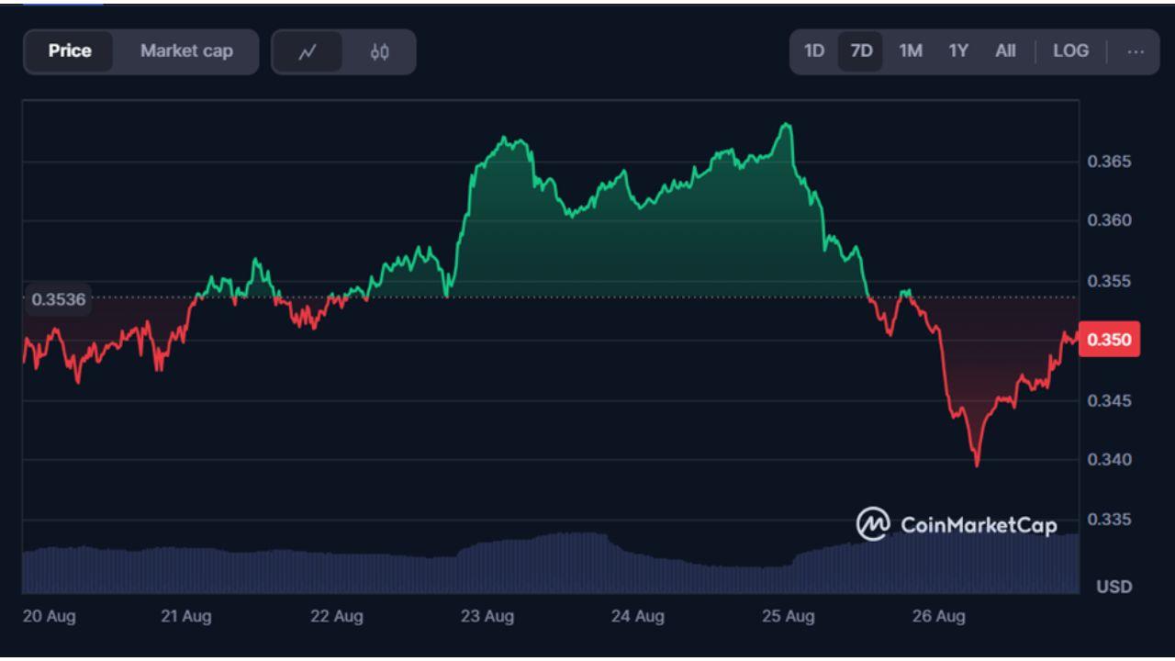Click the USD currency label
Viewport: 1175px width, 661px height.
[1114, 587]
